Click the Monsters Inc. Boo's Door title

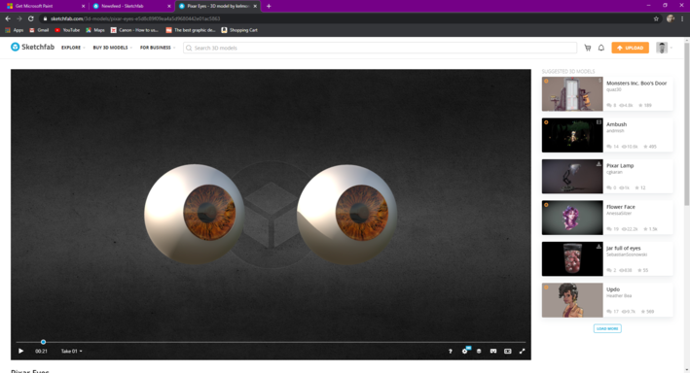(636, 83)
